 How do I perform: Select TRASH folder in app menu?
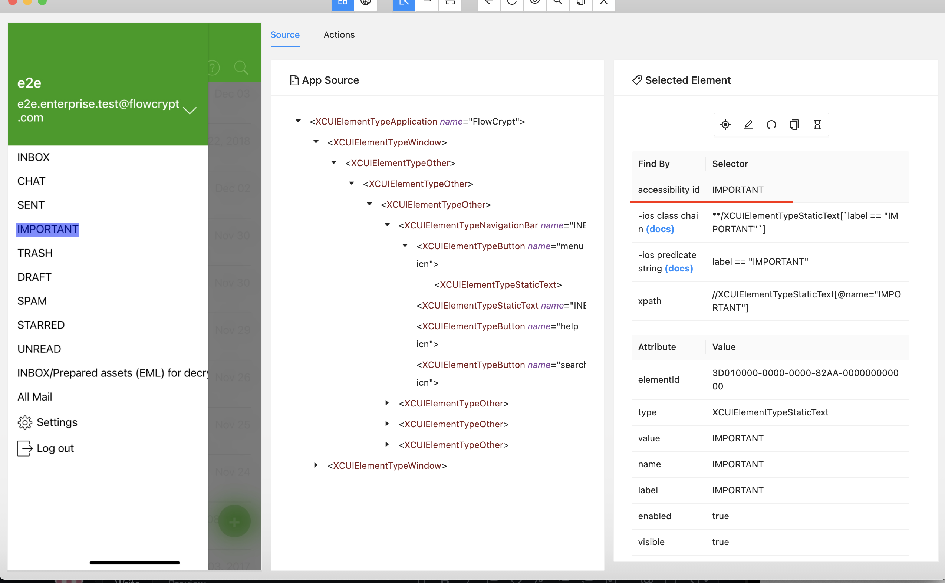[35, 253]
